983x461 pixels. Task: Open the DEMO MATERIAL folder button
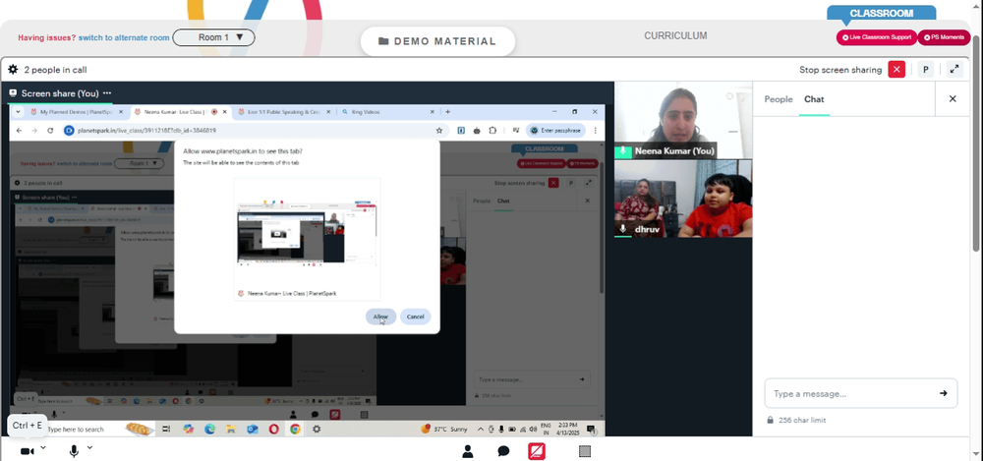(x=437, y=41)
